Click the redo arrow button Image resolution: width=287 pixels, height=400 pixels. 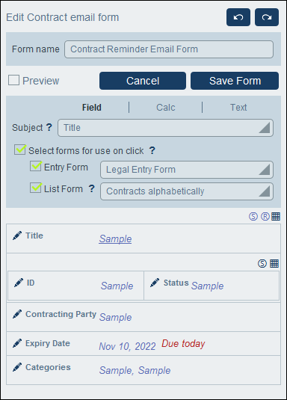[x=267, y=17]
